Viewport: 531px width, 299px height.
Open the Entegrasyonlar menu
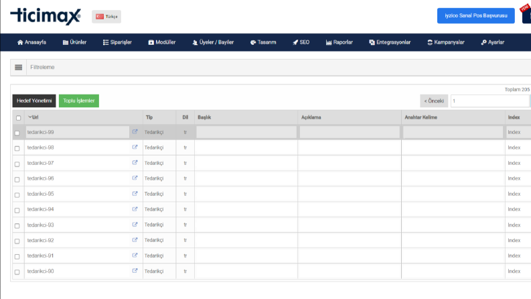[x=390, y=42]
